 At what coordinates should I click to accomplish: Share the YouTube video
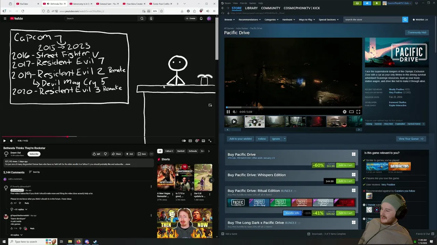pos(116,154)
